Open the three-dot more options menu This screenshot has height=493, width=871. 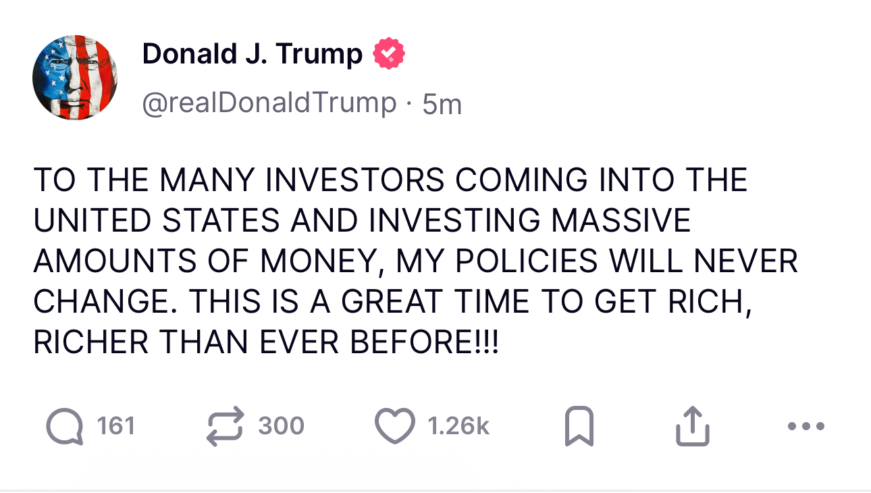coord(806,427)
